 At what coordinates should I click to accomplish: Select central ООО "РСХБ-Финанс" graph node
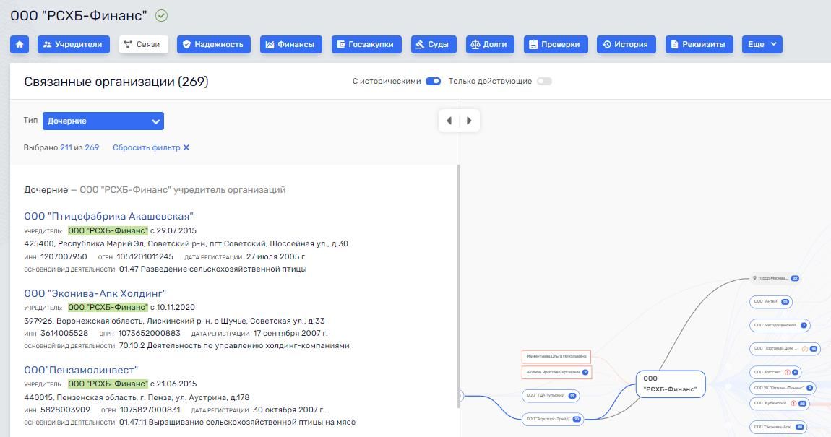pyautogui.click(x=671, y=384)
